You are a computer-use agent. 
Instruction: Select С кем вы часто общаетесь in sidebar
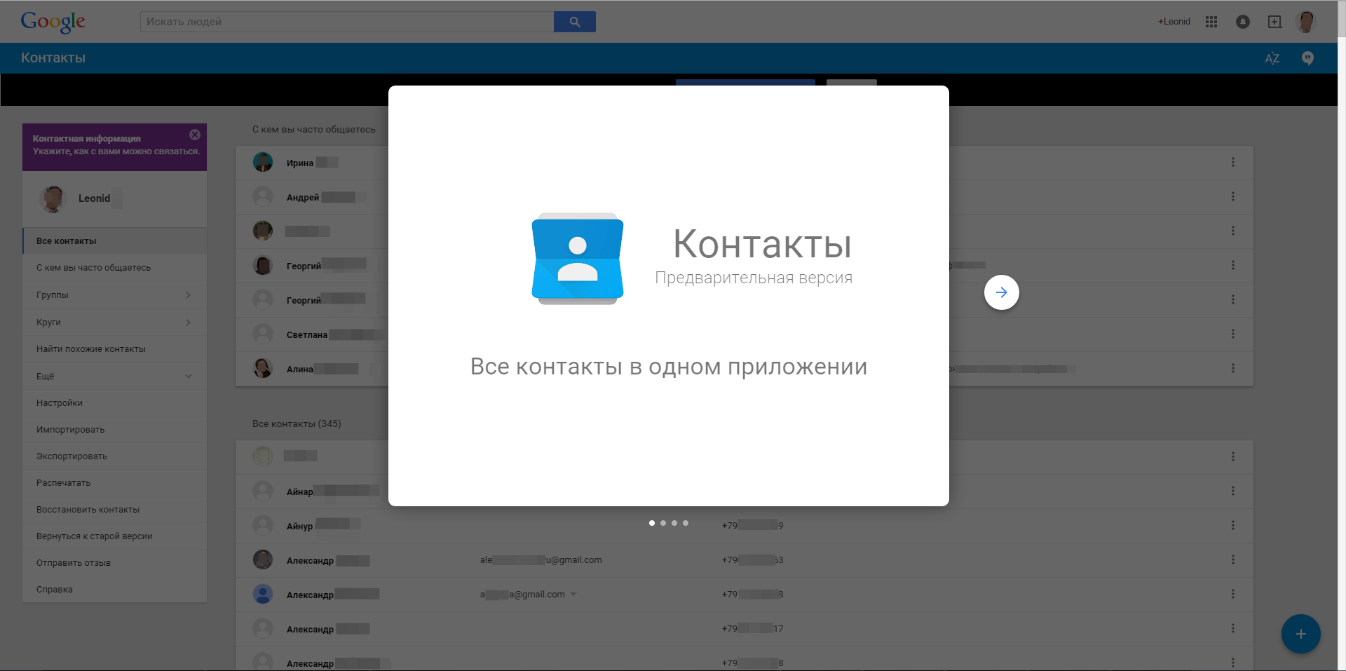coord(114,268)
